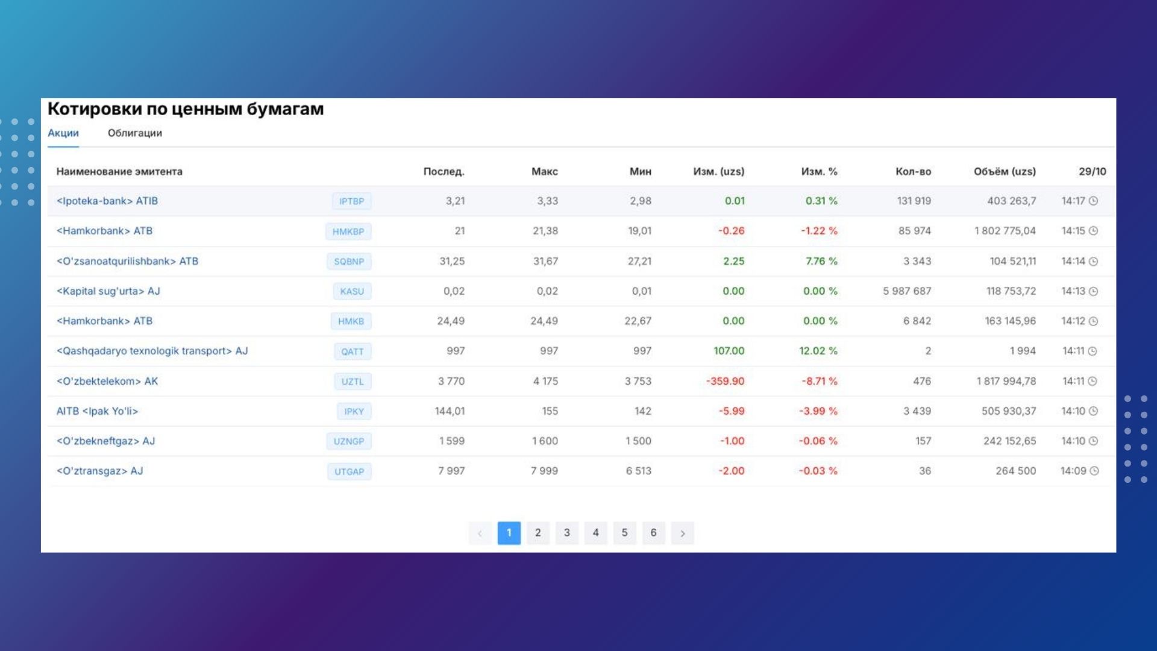Viewport: 1157px width, 651px height.
Task: Click the clock icon next to 14:13
Action: [x=1093, y=291]
